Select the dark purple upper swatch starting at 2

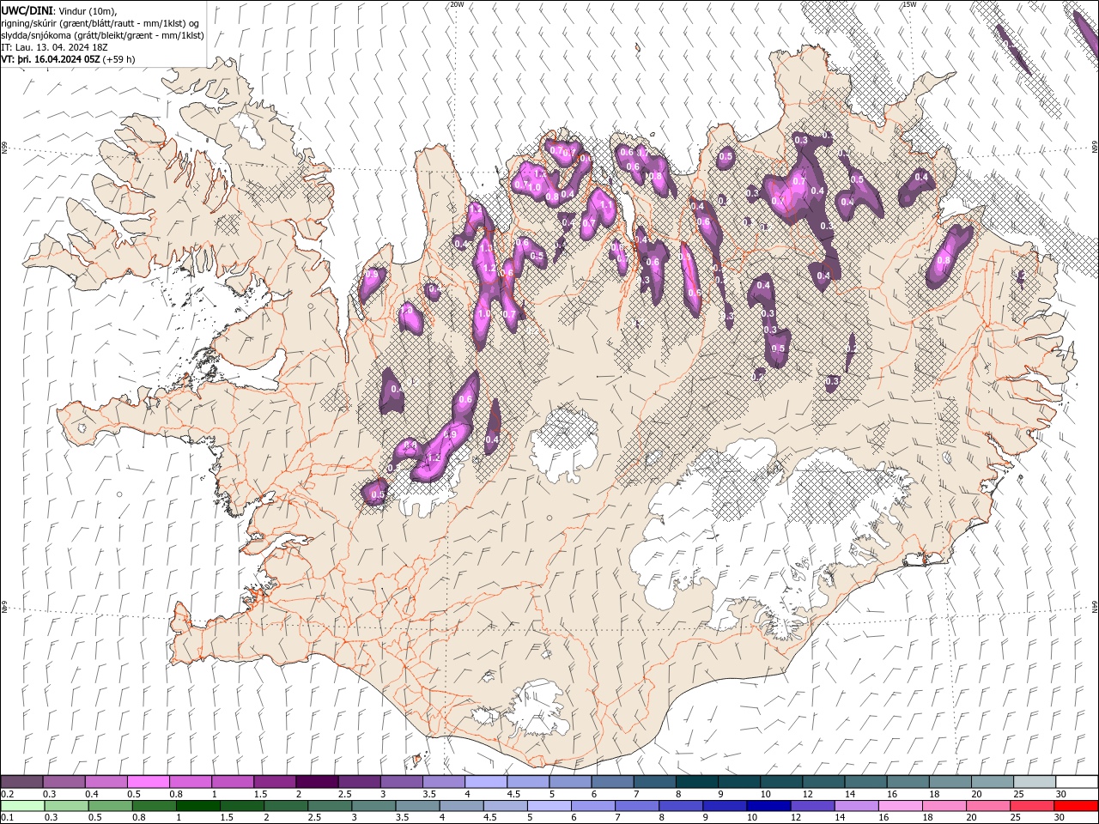[x=318, y=781]
